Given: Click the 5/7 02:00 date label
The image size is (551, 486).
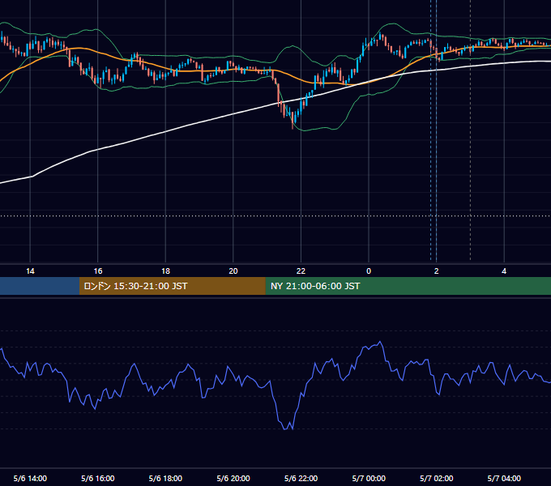Looking at the screenshot, I should 437,478.
